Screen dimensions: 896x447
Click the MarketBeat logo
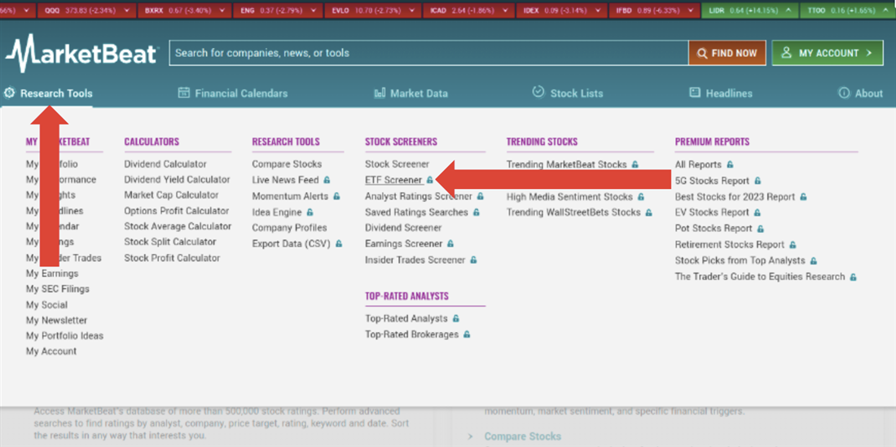tap(81, 54)
